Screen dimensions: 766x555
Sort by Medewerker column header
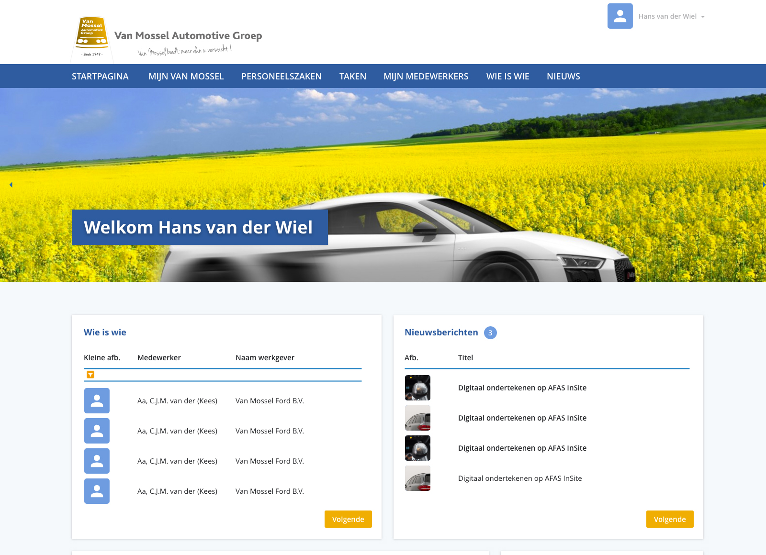[159, 358]
